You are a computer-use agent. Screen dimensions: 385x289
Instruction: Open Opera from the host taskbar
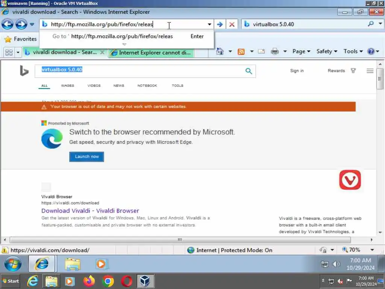127,281
